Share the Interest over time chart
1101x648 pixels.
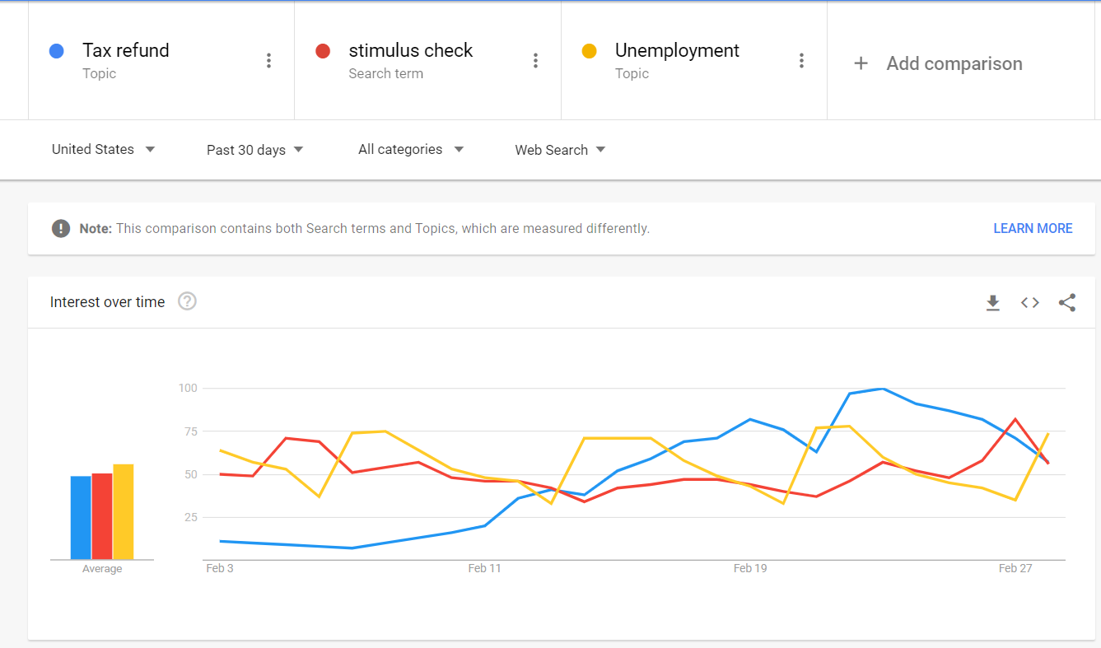(x=1067, y=303)
